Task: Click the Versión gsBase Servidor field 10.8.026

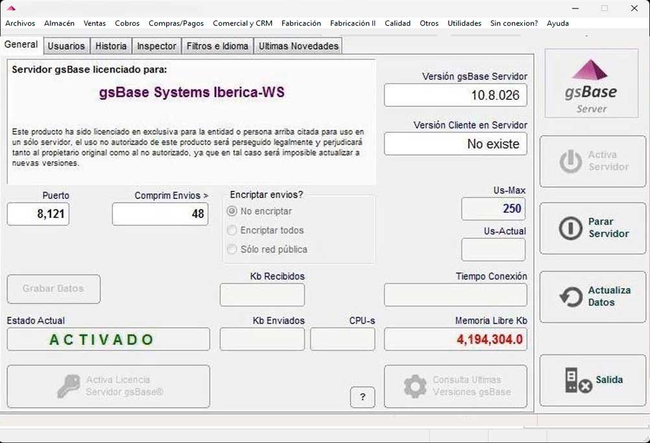Action: (x=455, y=95)
